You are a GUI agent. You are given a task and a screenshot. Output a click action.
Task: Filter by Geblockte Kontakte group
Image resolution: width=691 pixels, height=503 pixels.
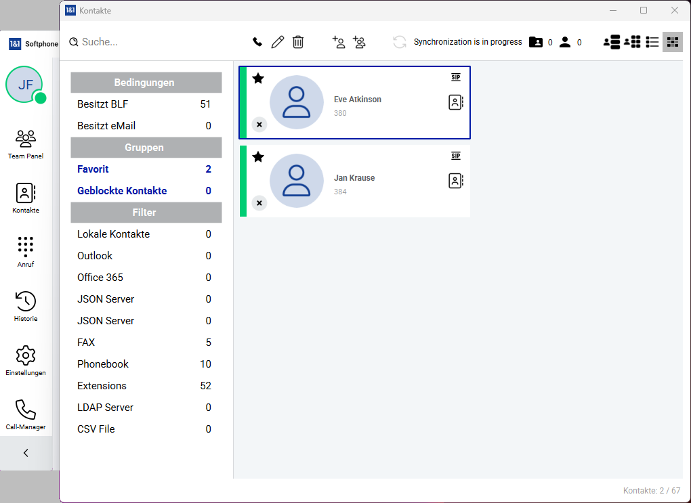(122, 191)
